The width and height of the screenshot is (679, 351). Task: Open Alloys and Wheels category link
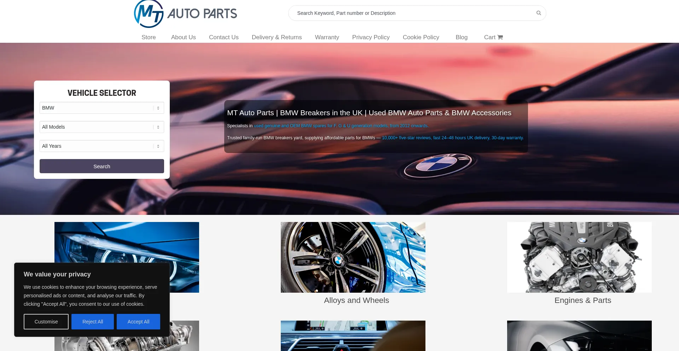click(356, 300)
